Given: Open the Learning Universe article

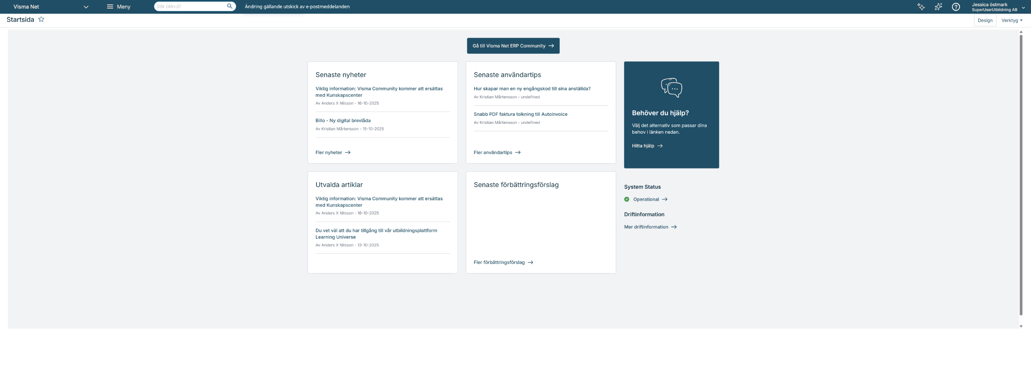Looking at the screenshot, I should tap(376, 234).
